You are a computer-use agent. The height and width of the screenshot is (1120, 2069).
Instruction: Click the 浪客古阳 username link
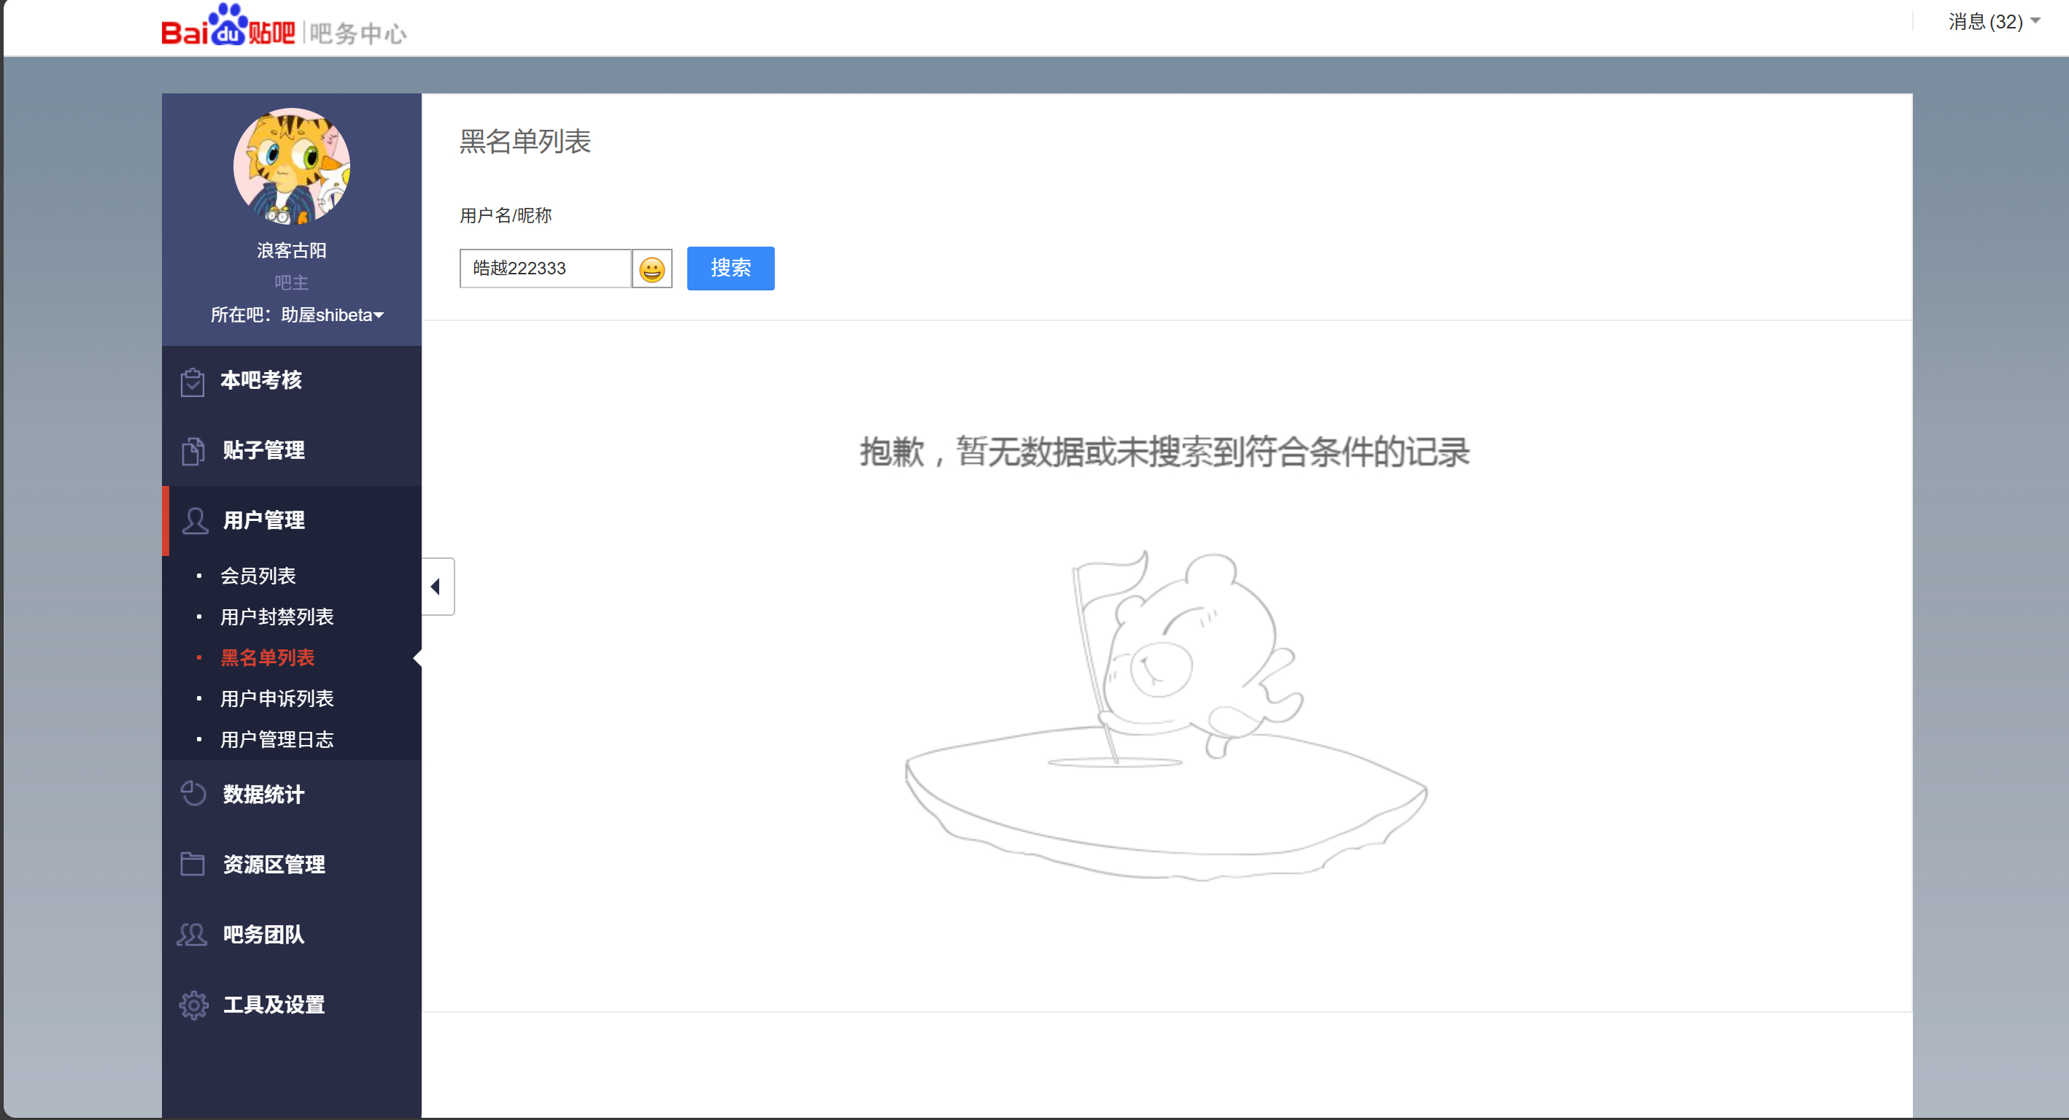click(292, 251)
